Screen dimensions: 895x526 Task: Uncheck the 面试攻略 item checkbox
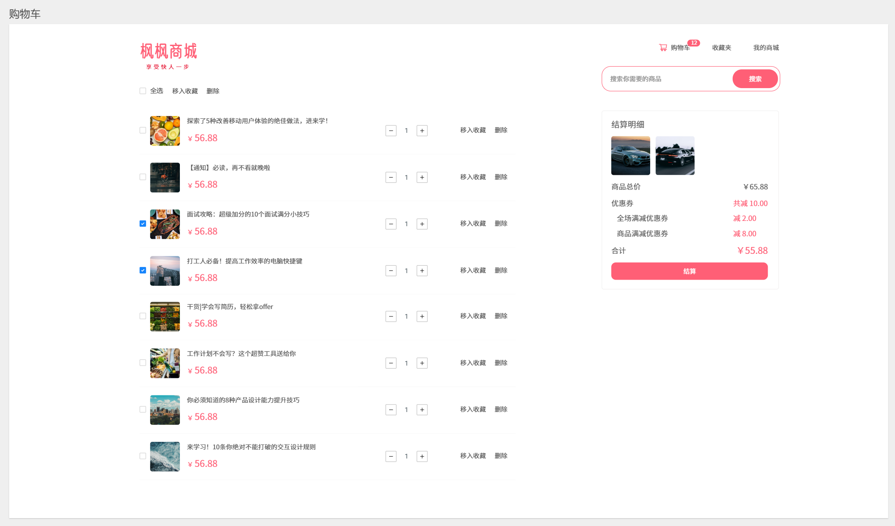pos(143,224)
